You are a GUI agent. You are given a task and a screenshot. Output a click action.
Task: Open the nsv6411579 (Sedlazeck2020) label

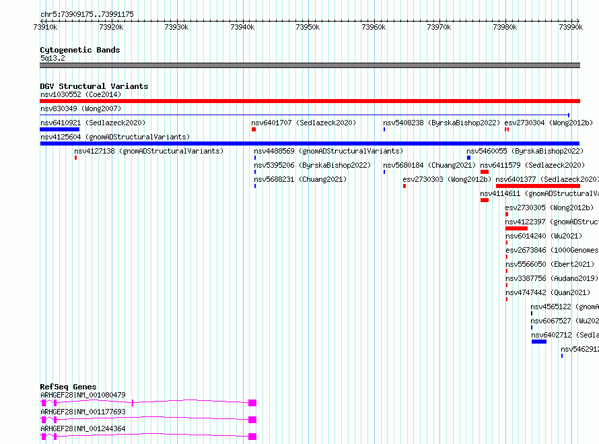pos(532,165)
